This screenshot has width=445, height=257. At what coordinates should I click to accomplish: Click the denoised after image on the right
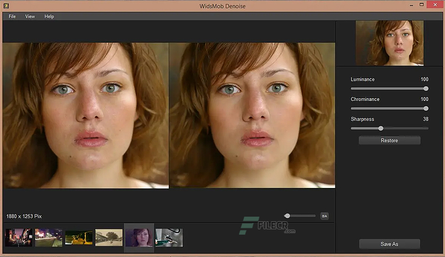252,115
